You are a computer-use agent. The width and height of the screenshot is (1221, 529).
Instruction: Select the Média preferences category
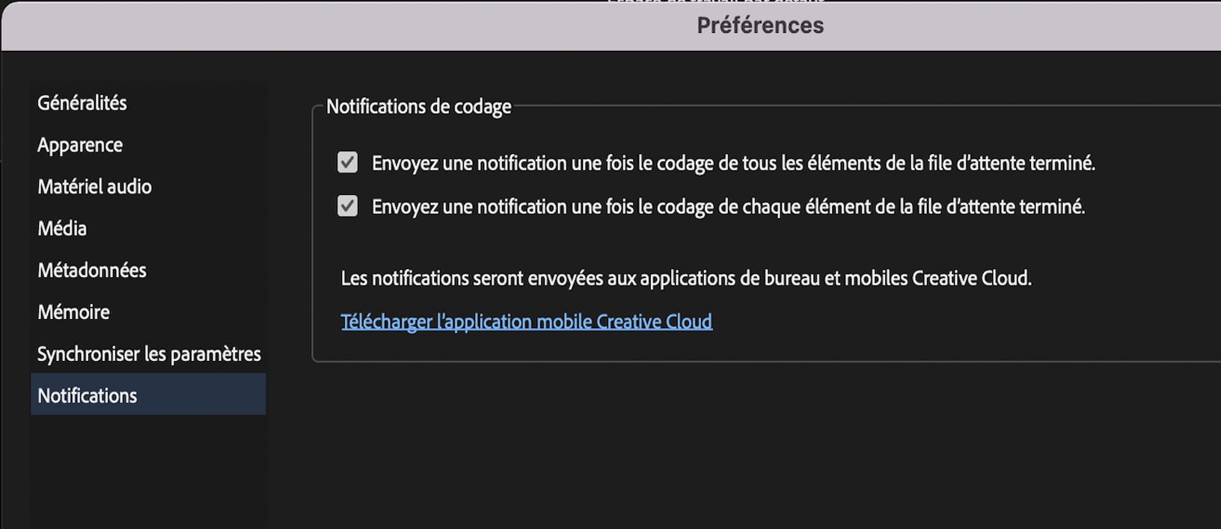pyautogui.click(x=61, y=228)
